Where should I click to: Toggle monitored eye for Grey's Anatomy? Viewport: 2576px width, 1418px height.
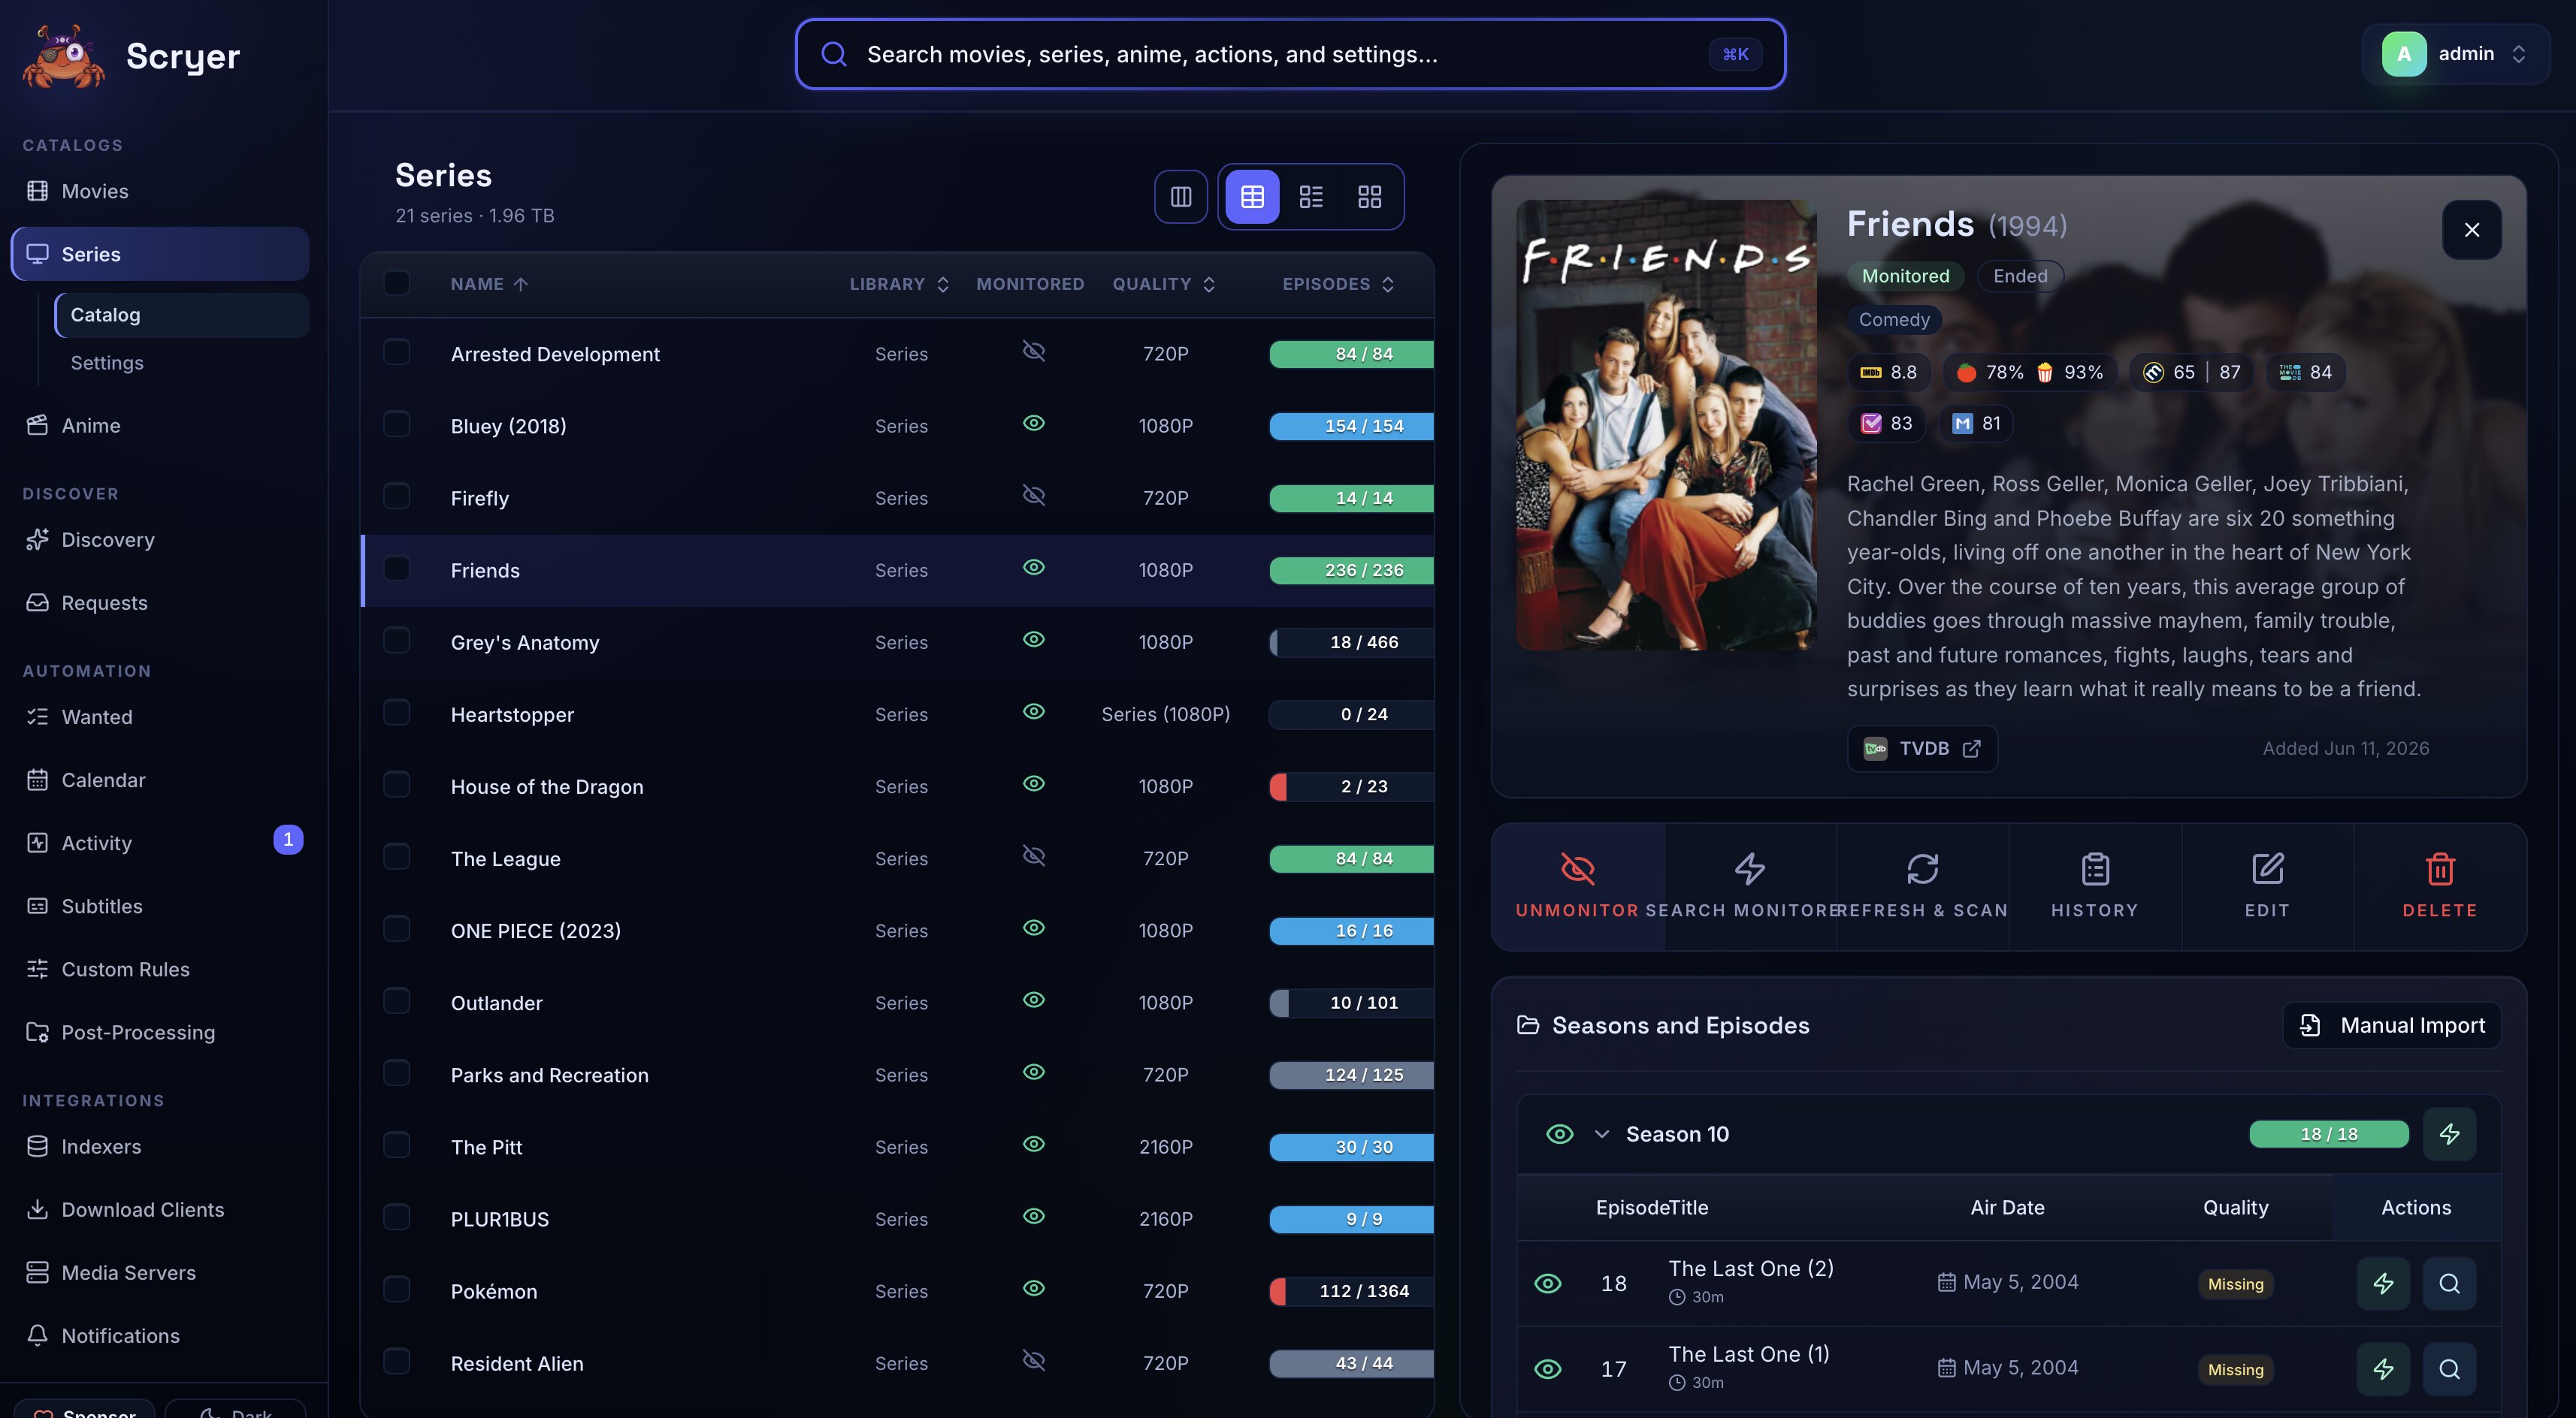click(1033, 640)
